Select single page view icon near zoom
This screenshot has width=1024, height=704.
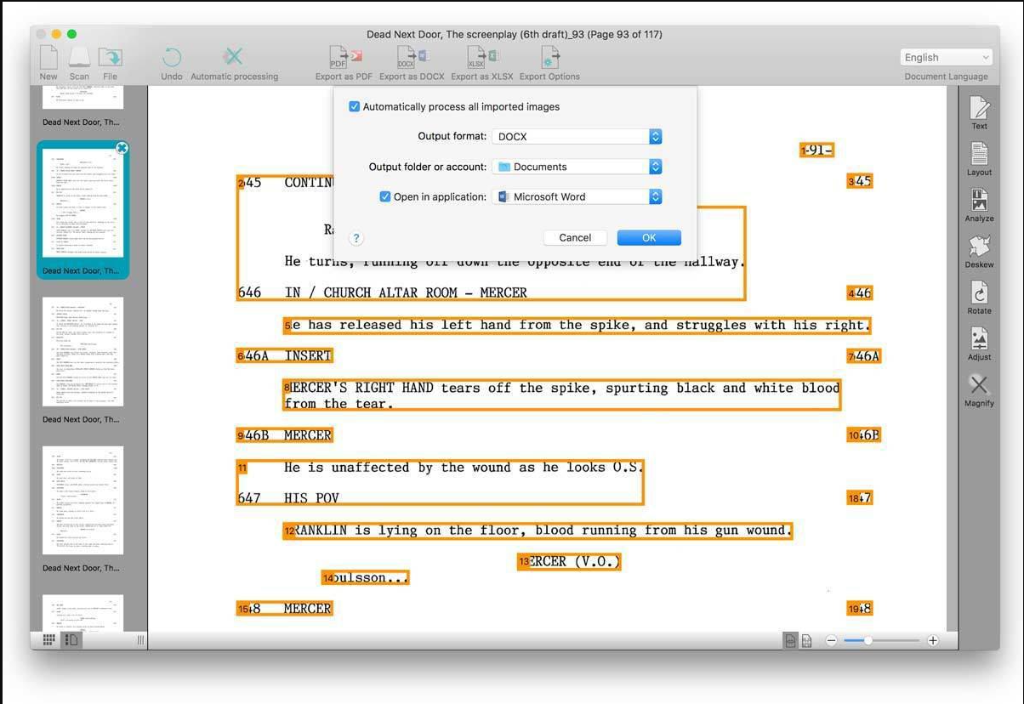tap(791, 640)
